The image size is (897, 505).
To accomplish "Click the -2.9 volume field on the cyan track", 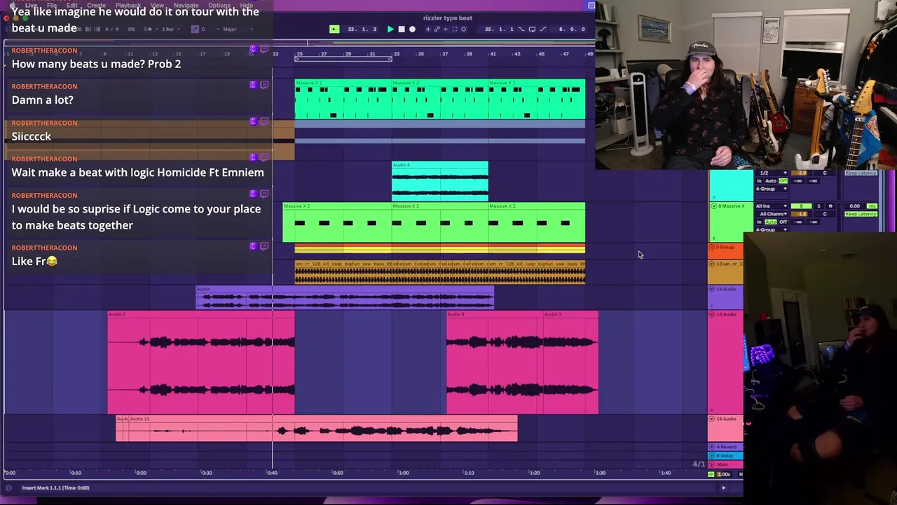I will (x=800, y=173).
